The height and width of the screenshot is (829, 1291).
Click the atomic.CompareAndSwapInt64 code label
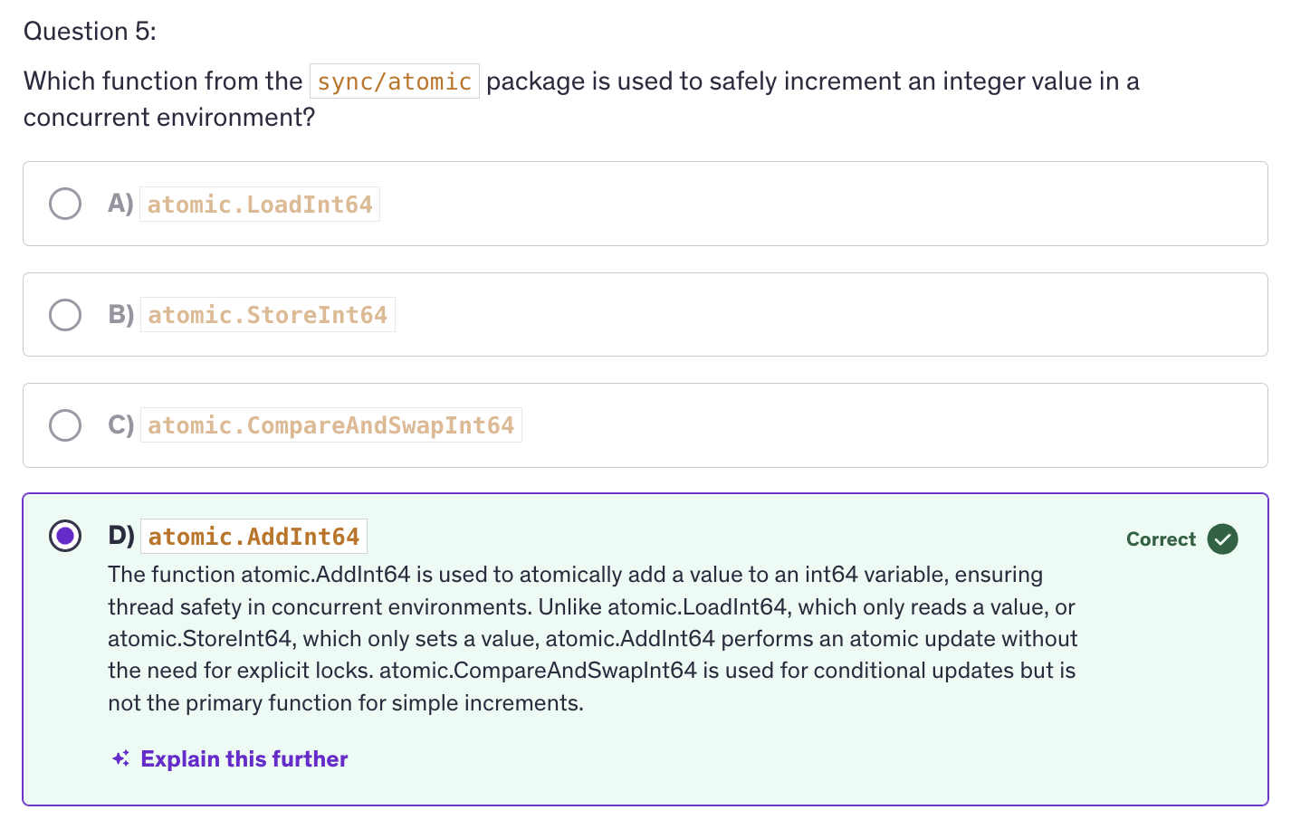[330, 425]
